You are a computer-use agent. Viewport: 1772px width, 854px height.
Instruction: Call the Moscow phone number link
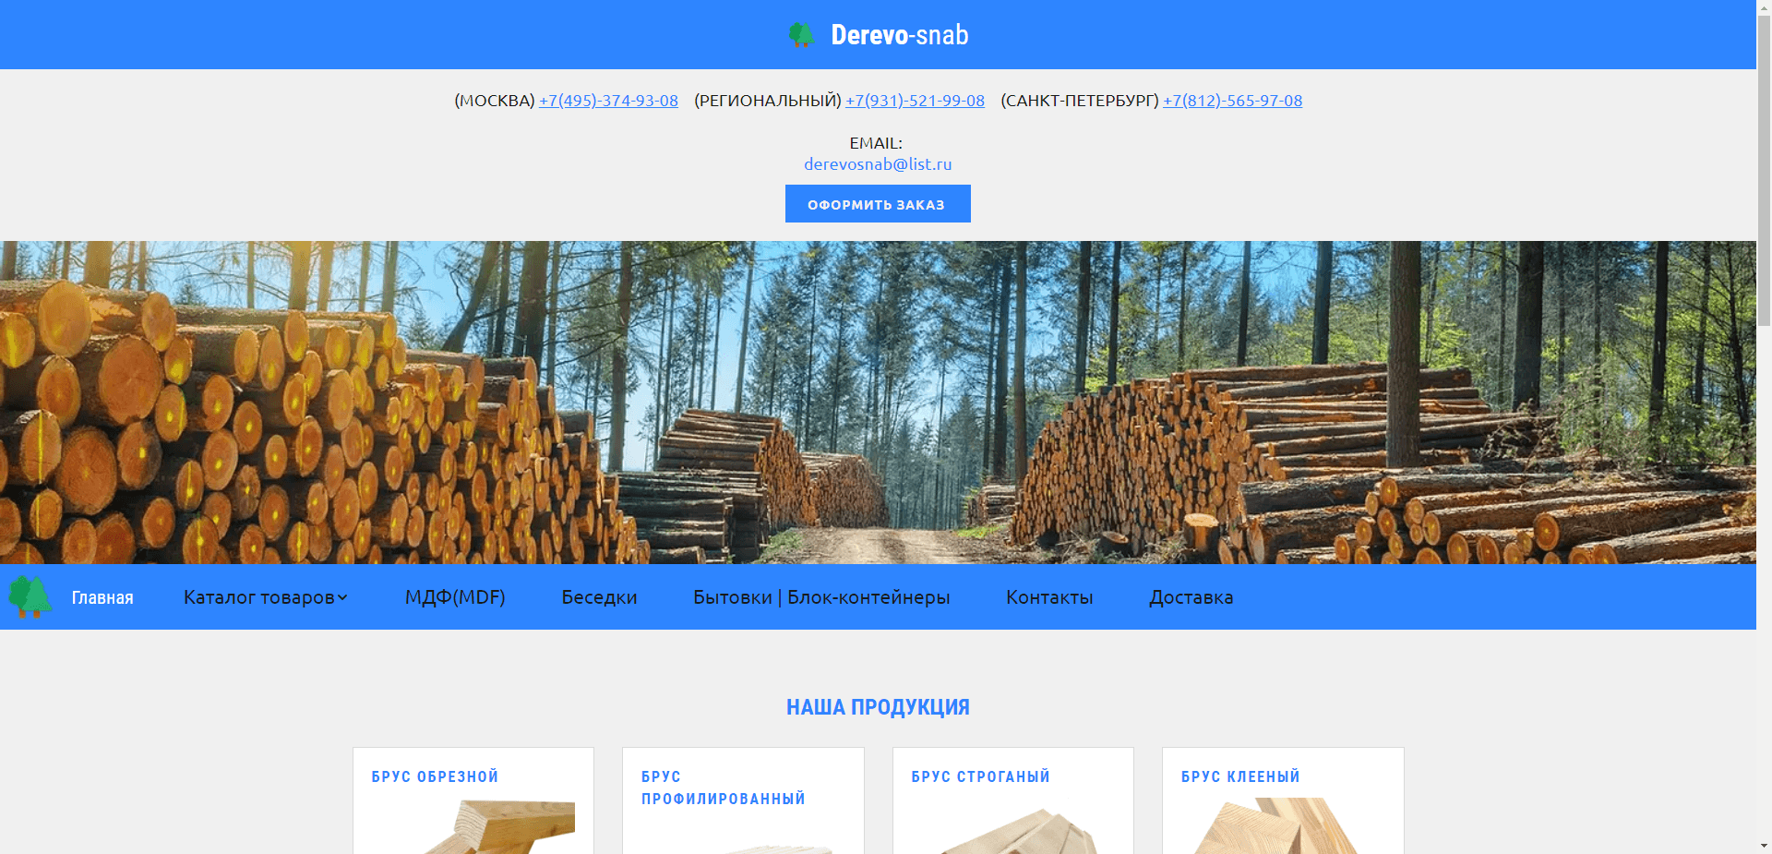[x=608, y=101]
